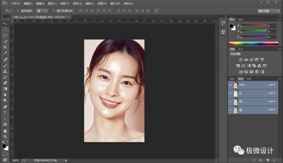Screen dimensions: 283x163
Task: Select the Type tool
Action: coord(6,113)
